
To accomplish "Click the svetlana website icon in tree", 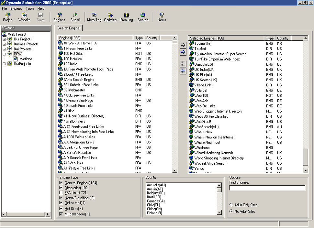I will (x=16, y=59).
